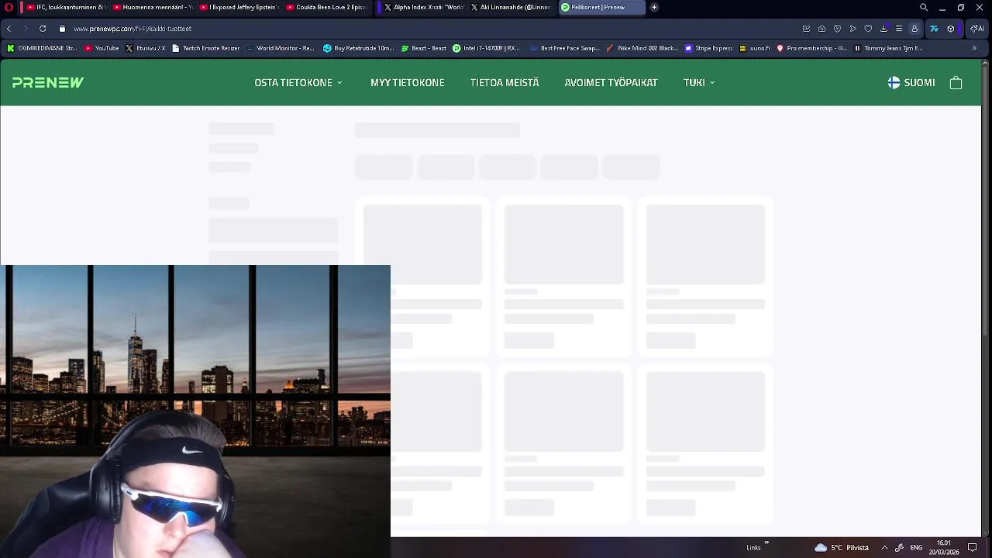Screen dimensions: 992x558
Task: Open the profile account icon
Action: [914, 29]
